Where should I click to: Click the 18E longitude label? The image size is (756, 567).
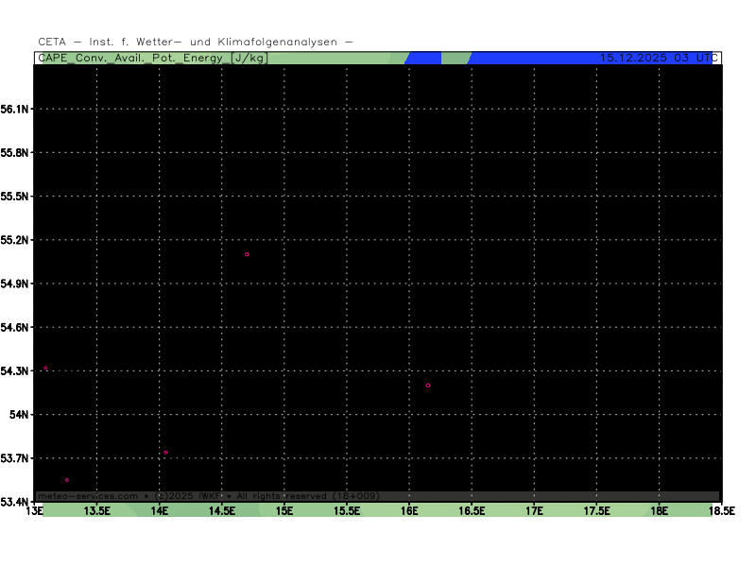tap(659, 511)
